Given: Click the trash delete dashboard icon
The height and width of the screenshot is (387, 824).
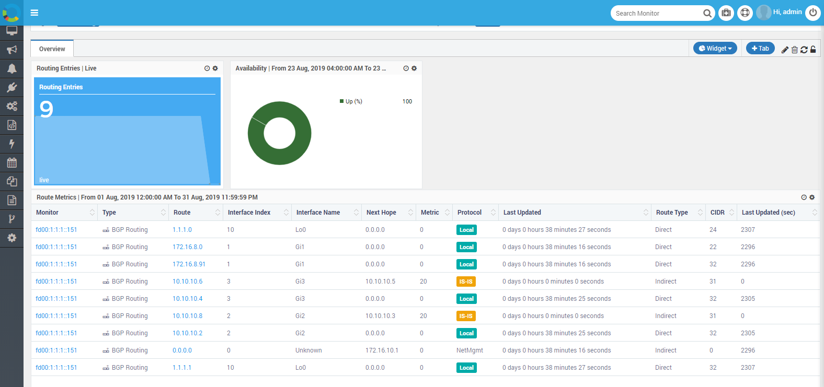Looking at the screenshot, I should point(795,50).
